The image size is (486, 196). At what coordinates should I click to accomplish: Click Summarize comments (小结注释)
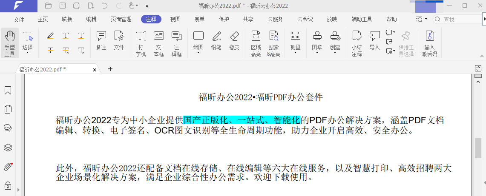click(357, 44)
